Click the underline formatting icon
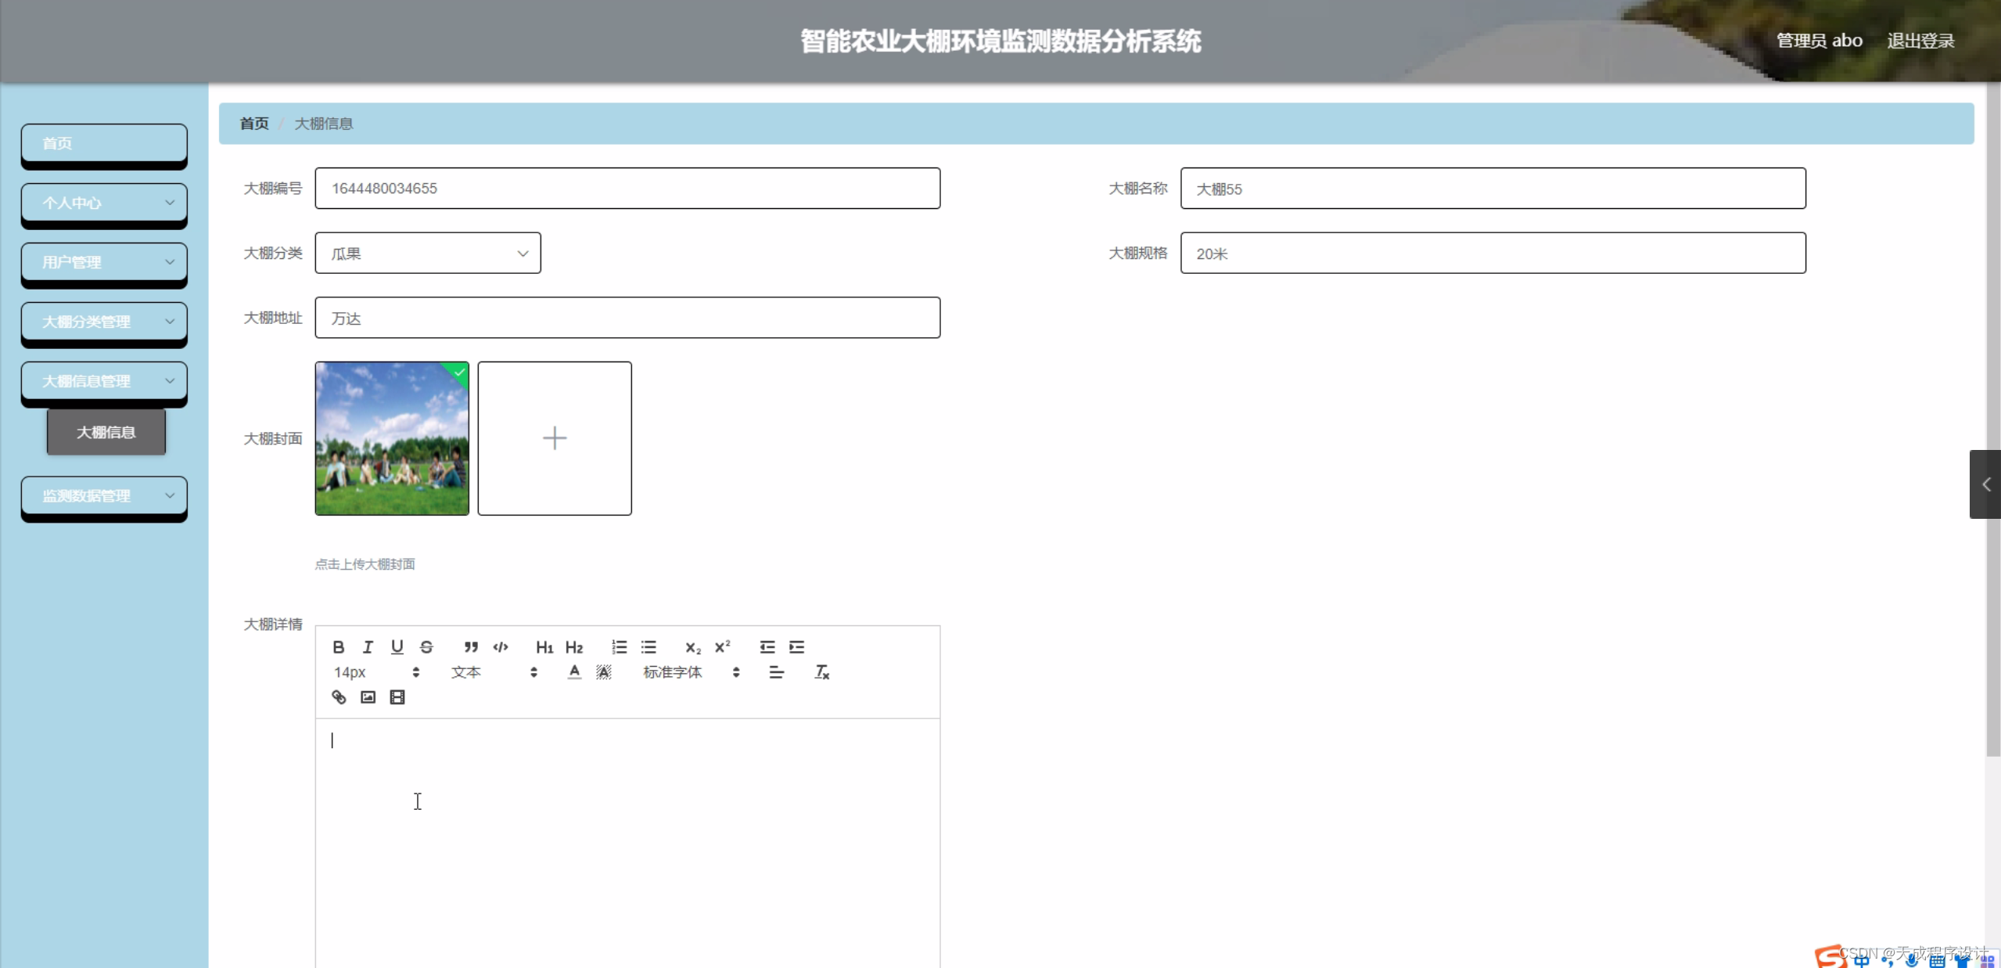Image resolution: width=2001 pixels, height=968 pixels. [397, 647]
